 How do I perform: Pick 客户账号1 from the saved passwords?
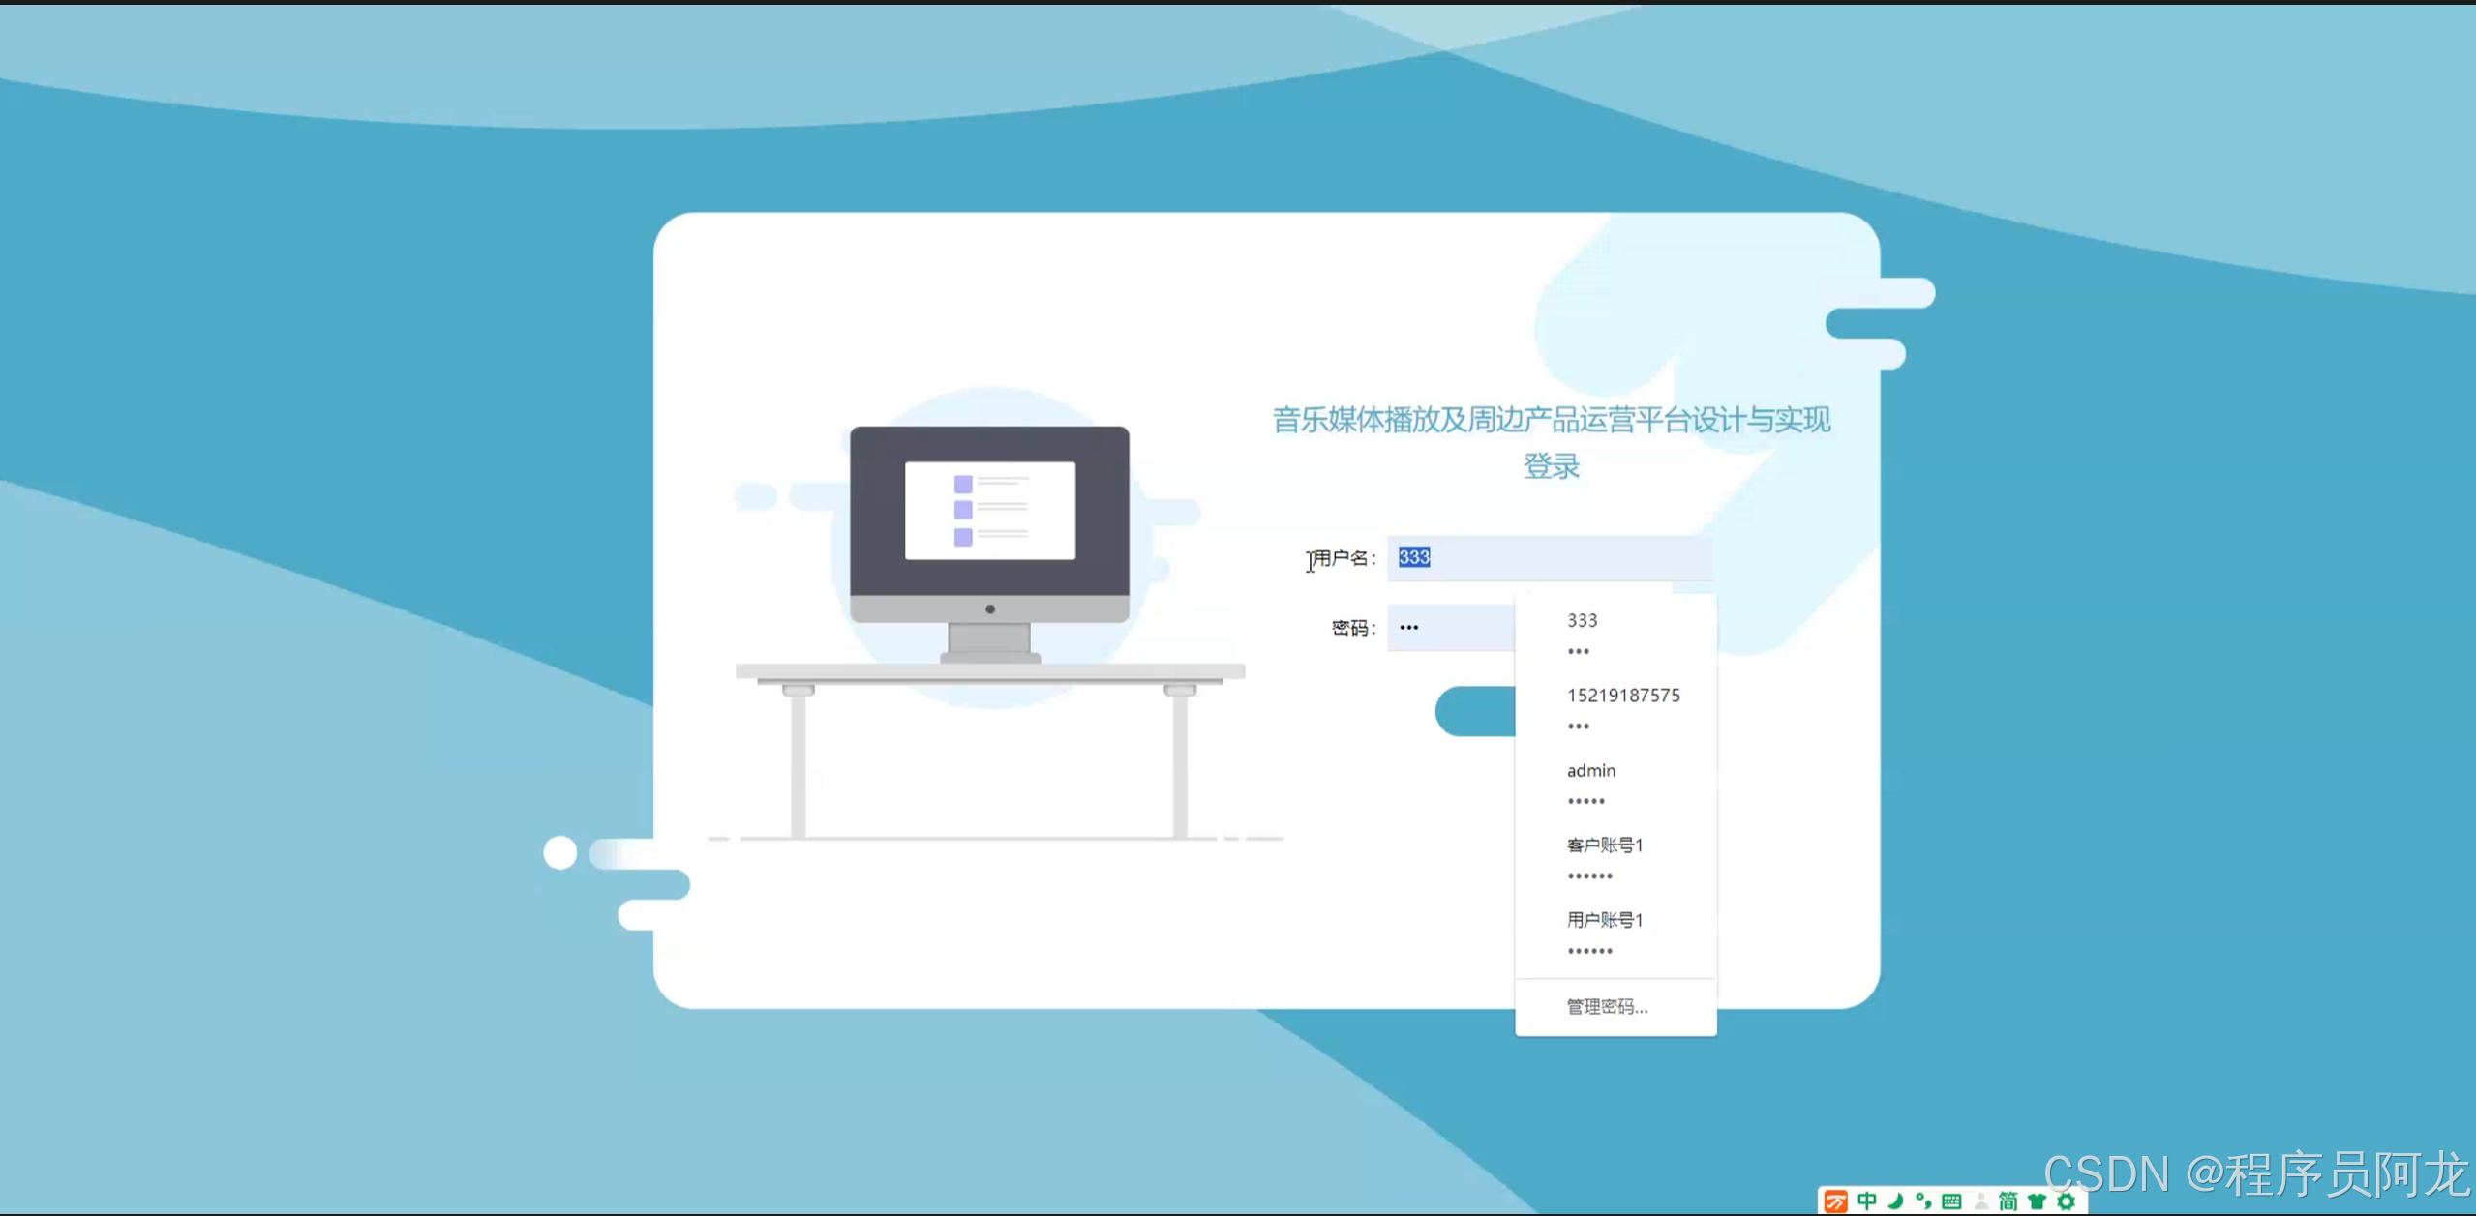1615,857
